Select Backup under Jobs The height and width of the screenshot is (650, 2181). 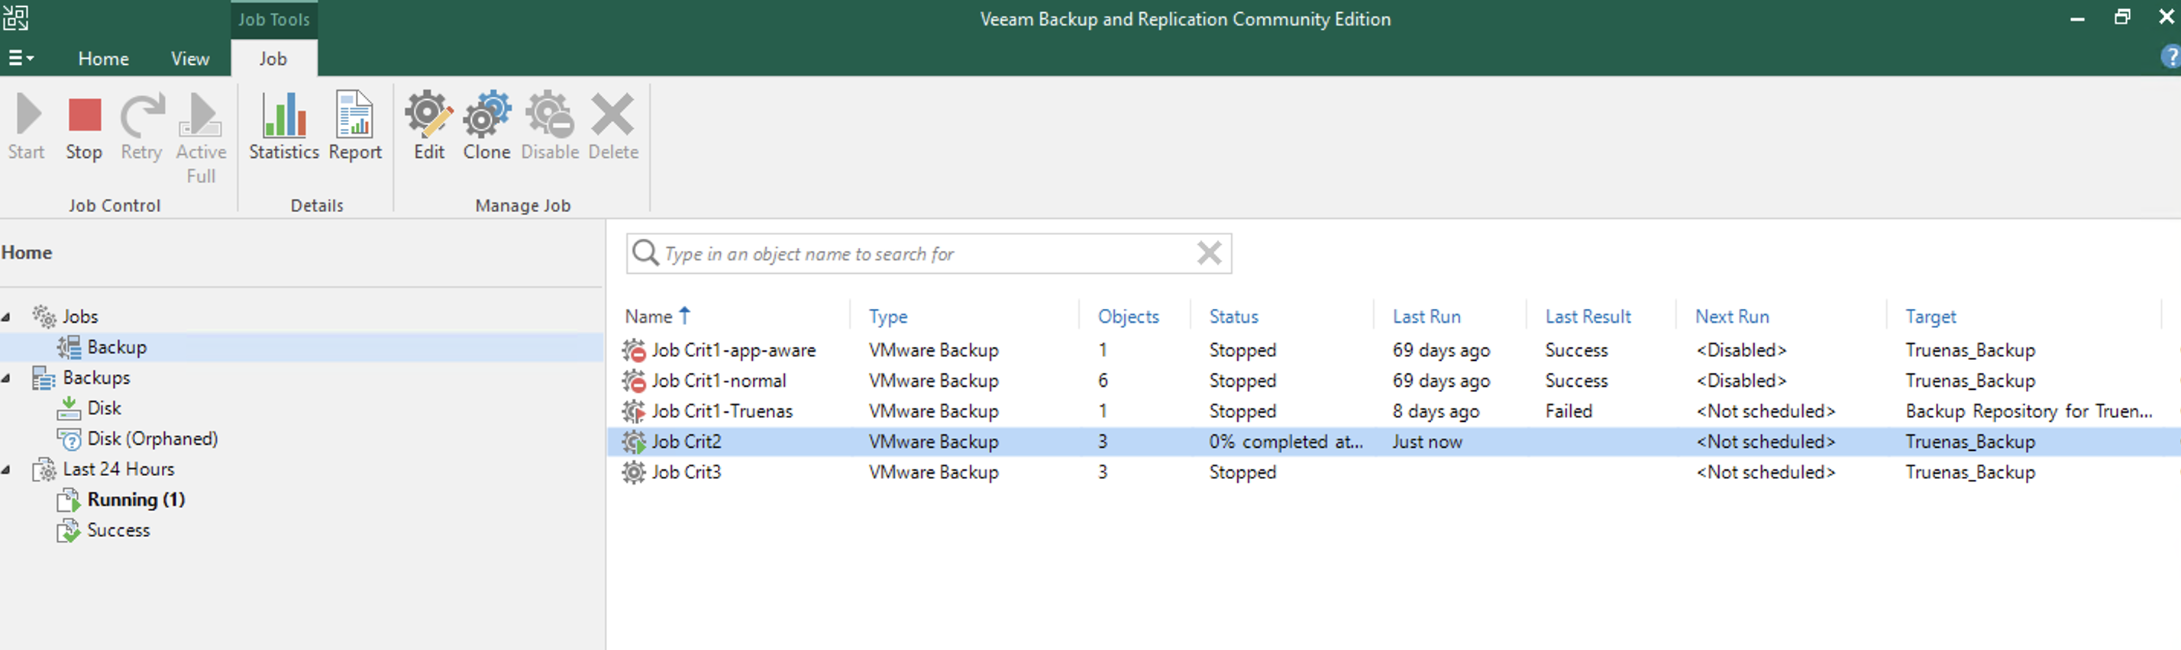pyautogui.click(x=117, y=347)
